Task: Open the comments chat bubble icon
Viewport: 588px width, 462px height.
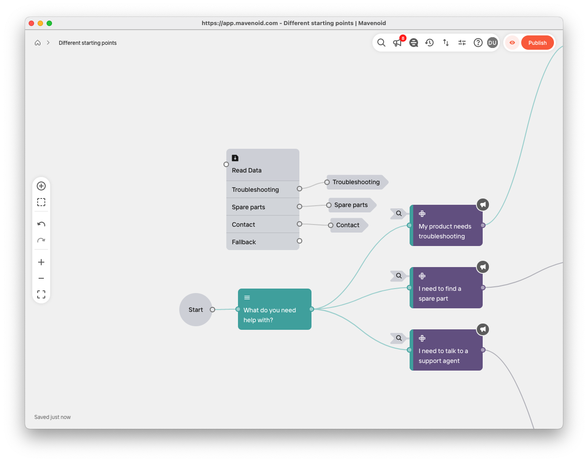Action: (414, 43)
